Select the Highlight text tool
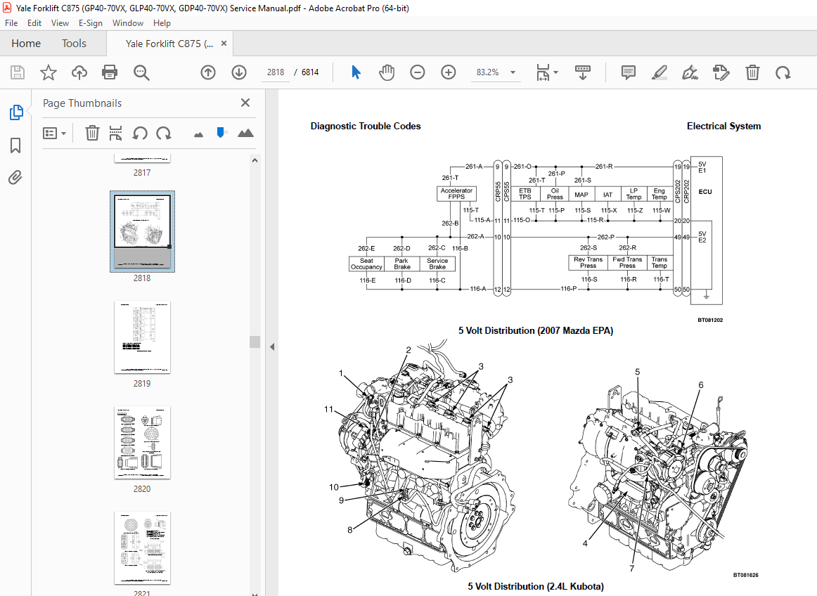The image size is (817, 596). click(x=659, y=72)
